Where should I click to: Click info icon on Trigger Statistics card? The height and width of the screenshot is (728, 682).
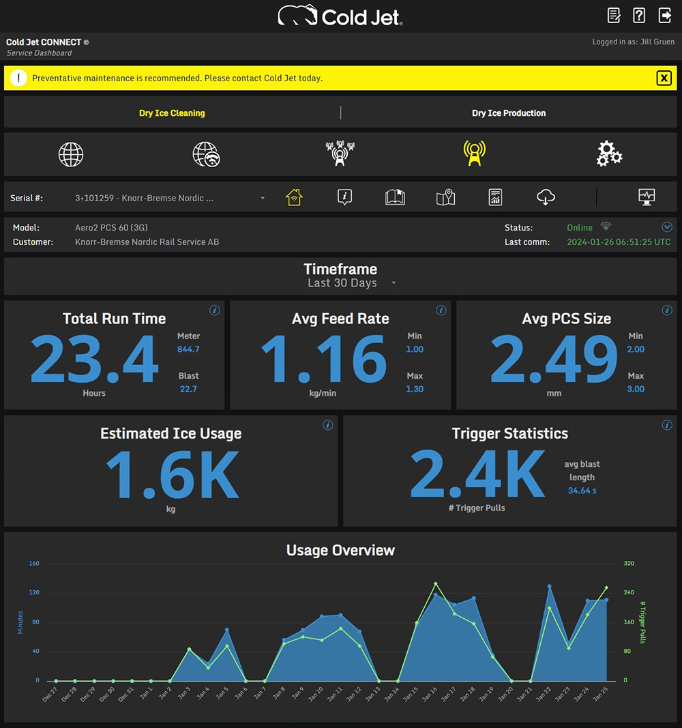coord(667,425)
